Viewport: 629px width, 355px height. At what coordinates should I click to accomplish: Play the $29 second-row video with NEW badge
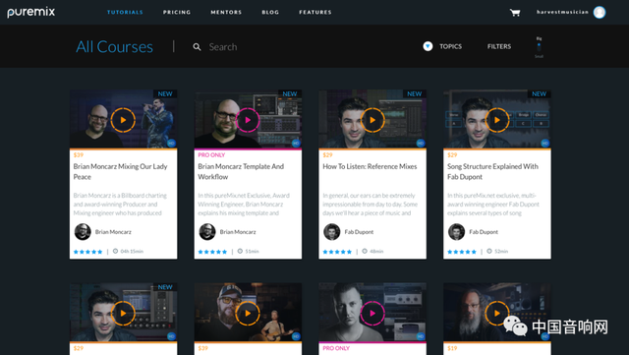pos(123,314)
